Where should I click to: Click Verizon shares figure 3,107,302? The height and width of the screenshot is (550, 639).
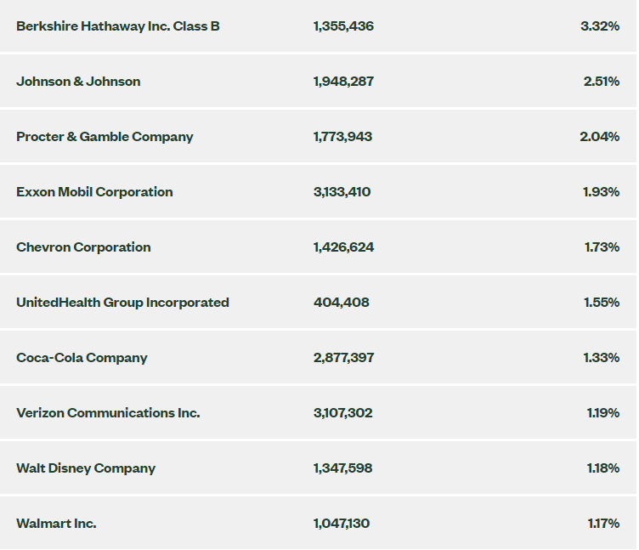point(342,413)
